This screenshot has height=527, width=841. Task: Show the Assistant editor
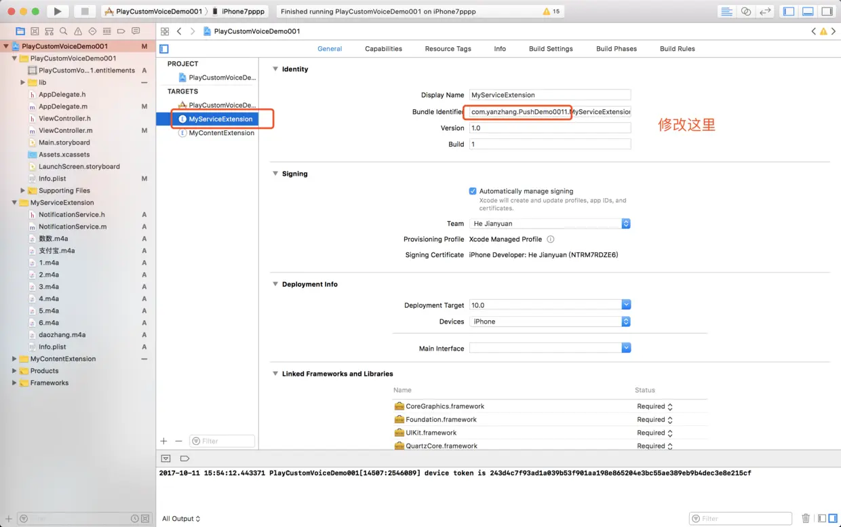[746, 12]
